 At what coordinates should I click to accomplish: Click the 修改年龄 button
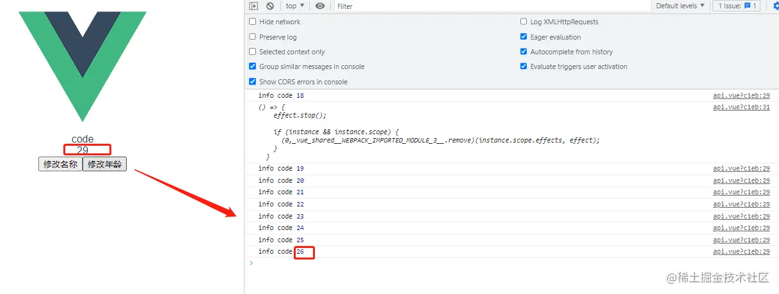[x=104, y=165]
